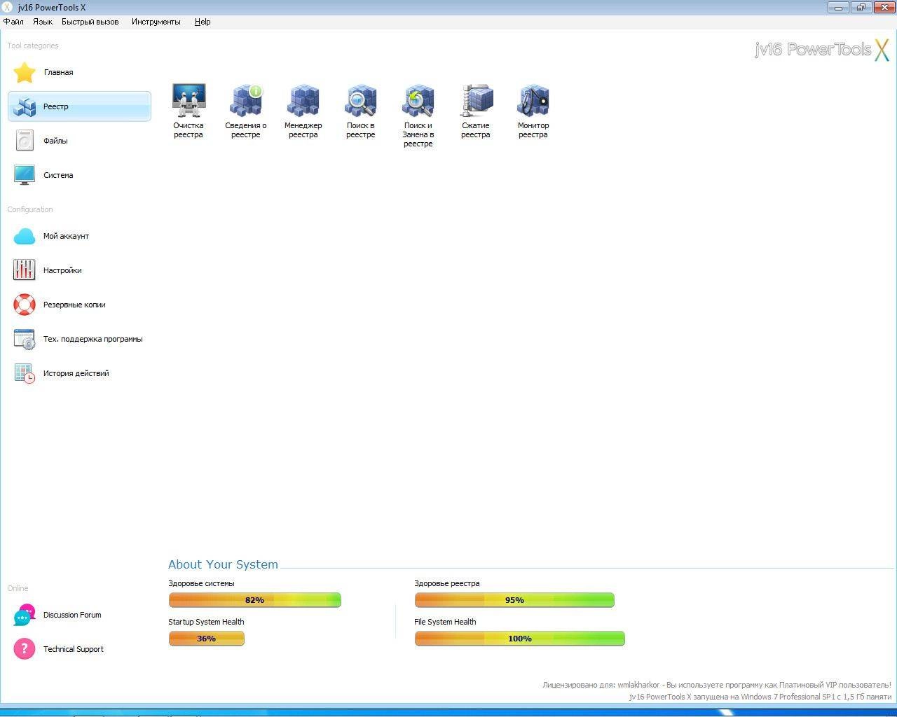Screen dimensions: 897x717
Task: Click jv16 PowerTools X title icon
Action: (7, 7)
